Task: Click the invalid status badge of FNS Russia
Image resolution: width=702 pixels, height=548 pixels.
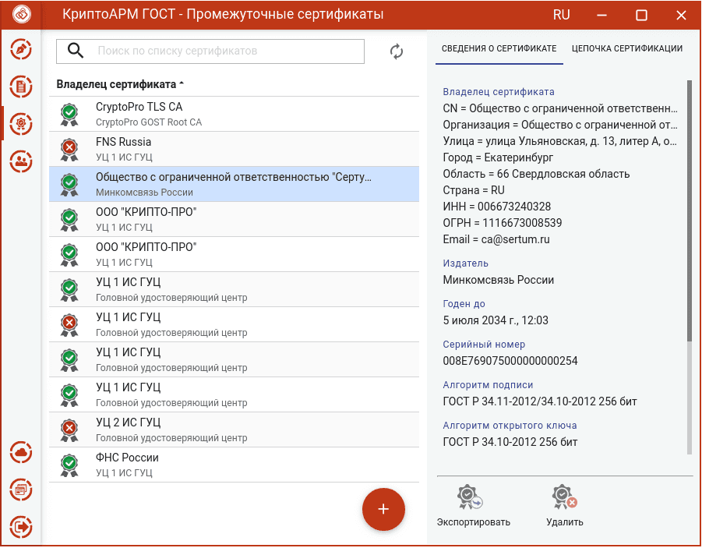Action: point(69,149)
